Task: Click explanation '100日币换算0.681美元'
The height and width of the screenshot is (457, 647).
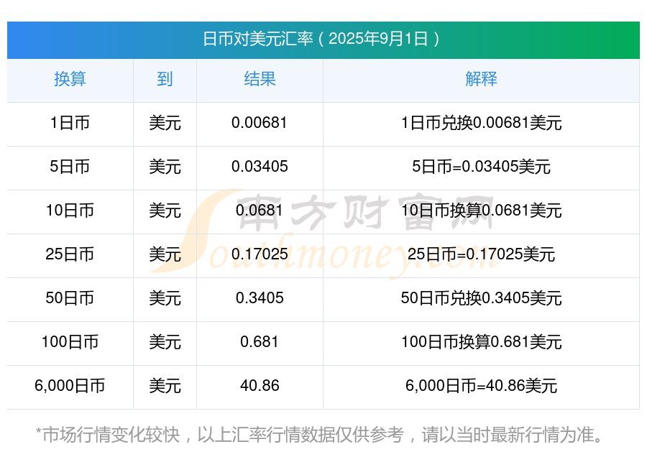Action: coord(481,342)
